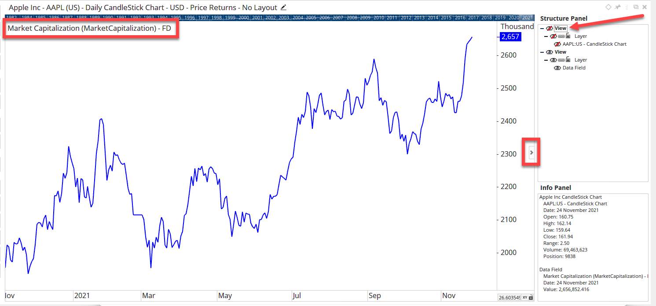Collapse the hidden View tree node

(542, 28)
